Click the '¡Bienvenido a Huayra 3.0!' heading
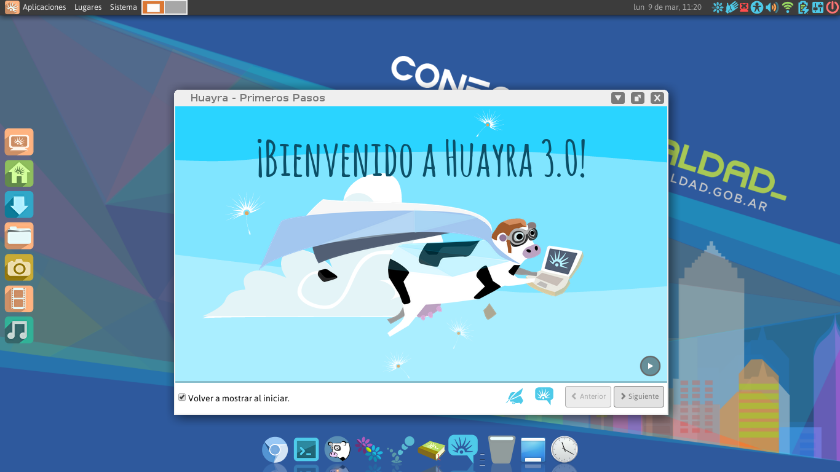 (421, 158)
